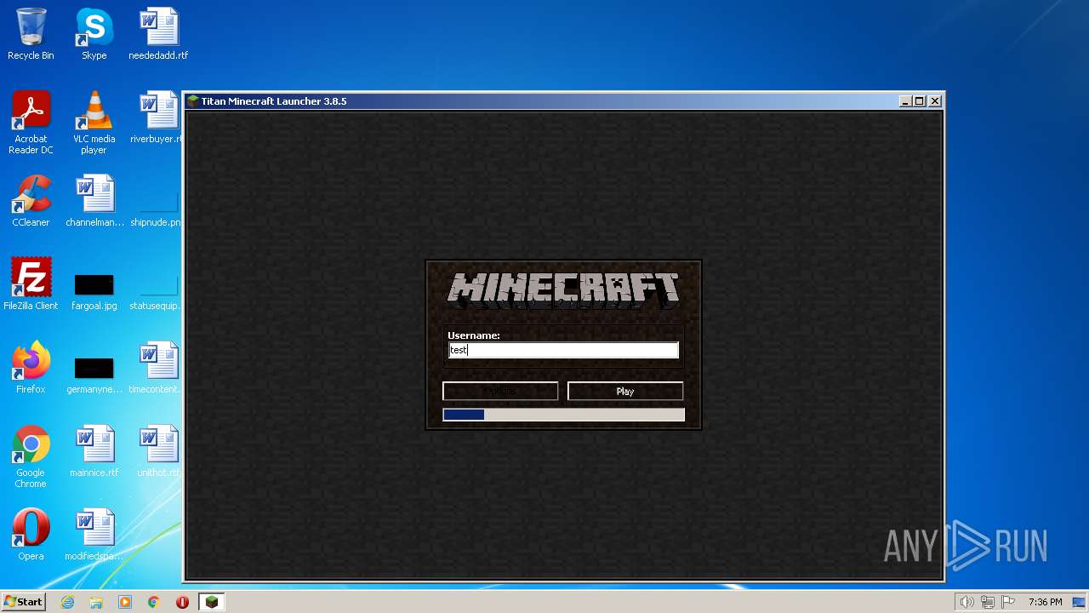Open Internet Explorer from taskbar

click(67, 602)
